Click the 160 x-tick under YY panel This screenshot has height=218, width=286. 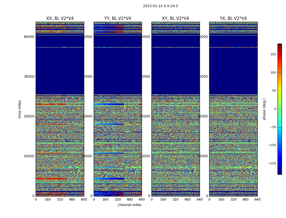106,199
